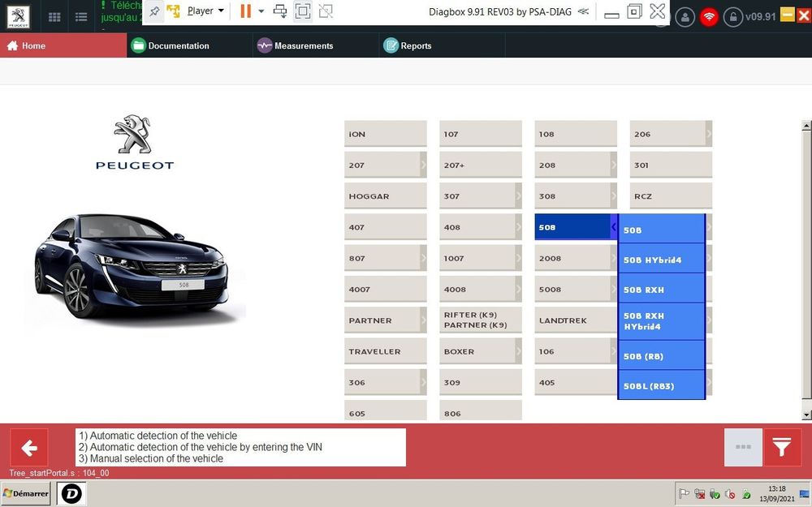Image resolution: width=812 pixels, height=507 pixels.
Task: Choose 508 (R8) in the submenu
Action: coord(661,356)
